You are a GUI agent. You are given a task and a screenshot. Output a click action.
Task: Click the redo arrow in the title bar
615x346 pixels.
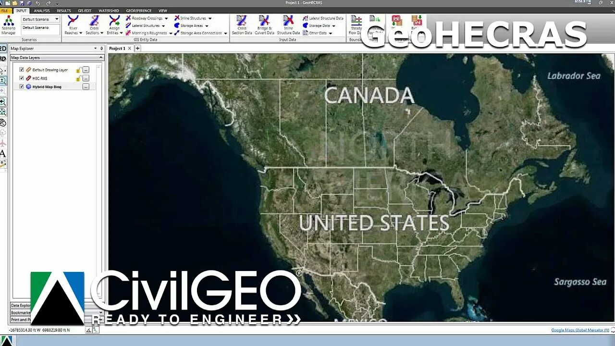click(x=49, y=3)
